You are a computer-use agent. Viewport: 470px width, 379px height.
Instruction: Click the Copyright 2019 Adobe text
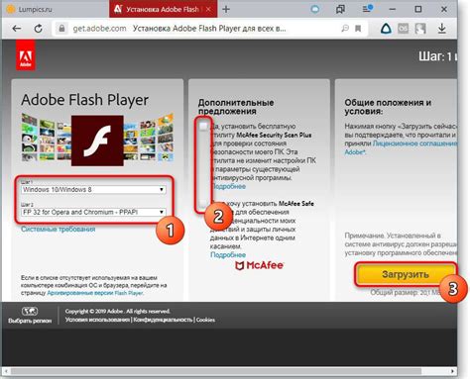tap(117, 311)
